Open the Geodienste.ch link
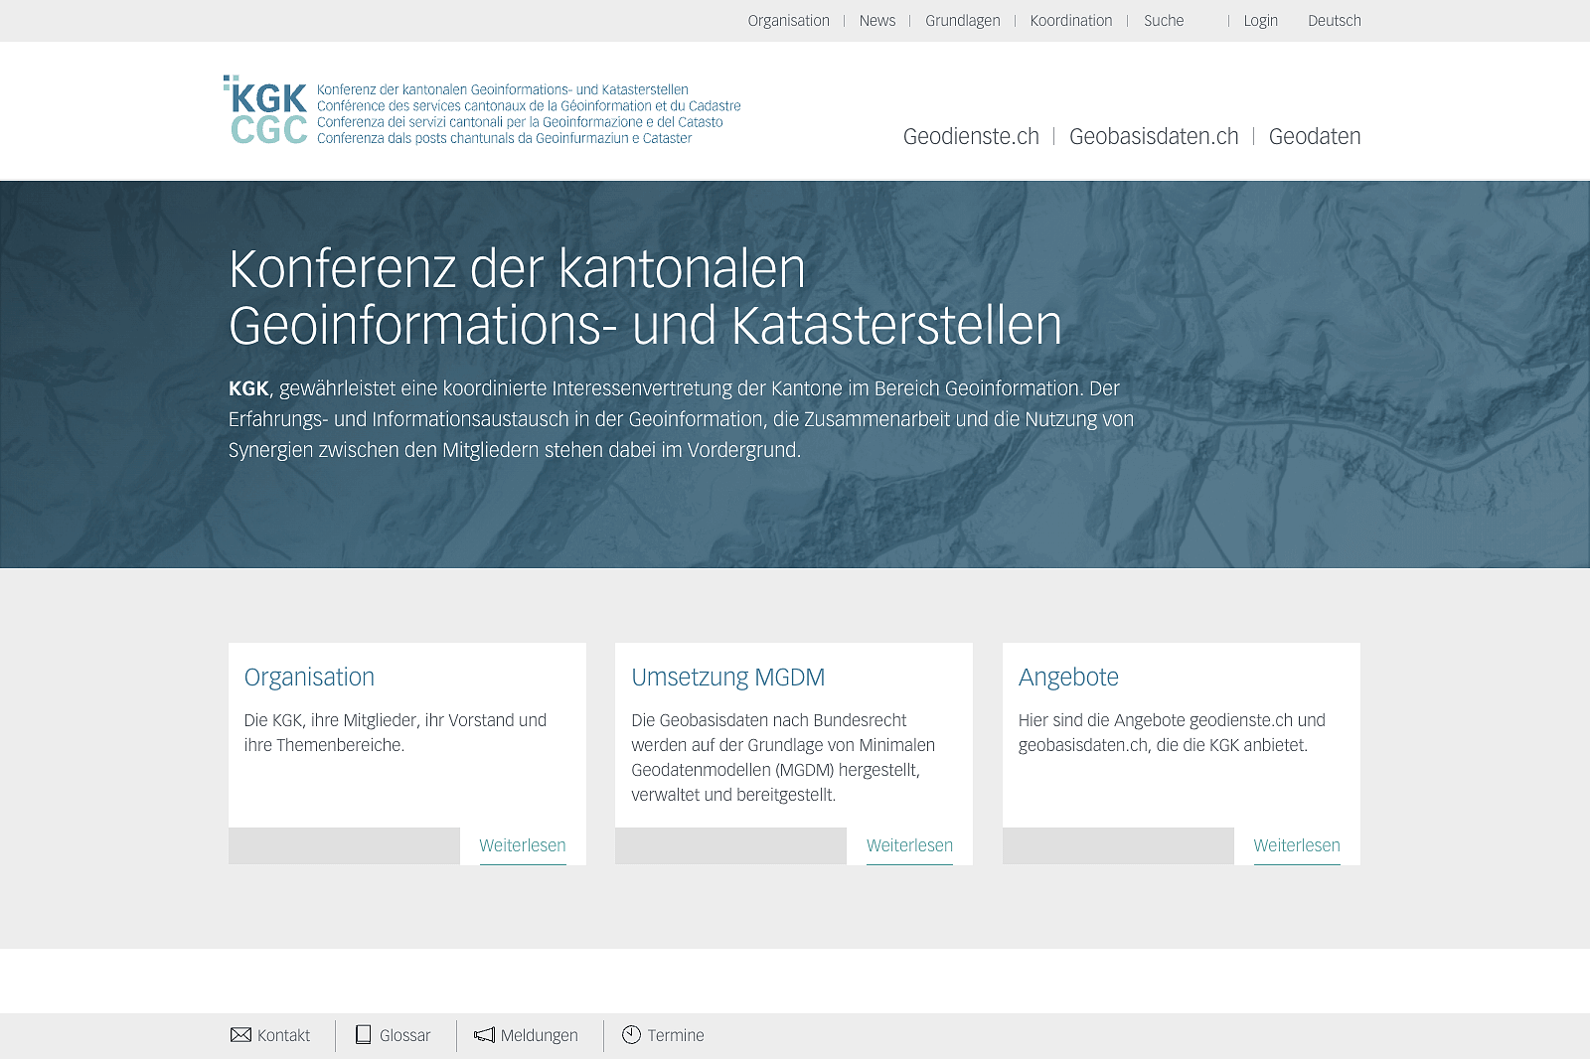The image size is (1590, 1059). 971,137
